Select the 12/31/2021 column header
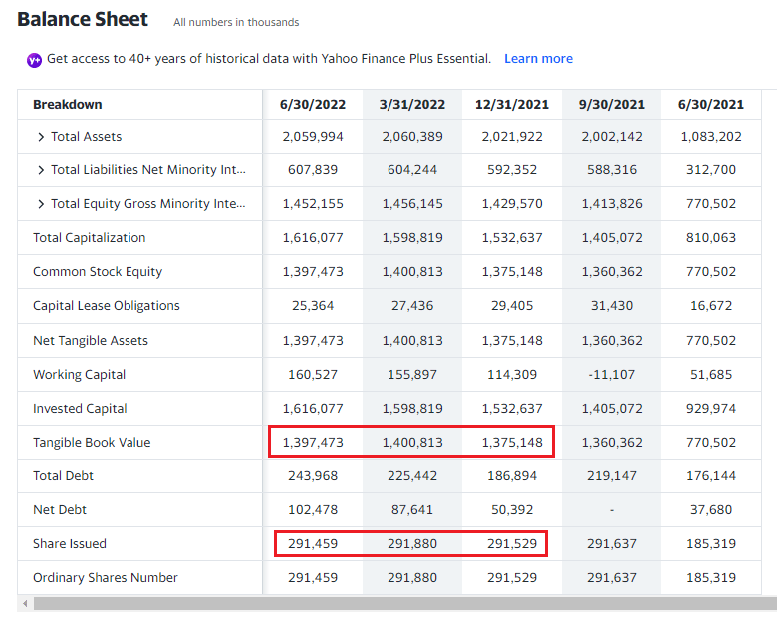This screenshot has width=777, height=618. click(512, 105)
